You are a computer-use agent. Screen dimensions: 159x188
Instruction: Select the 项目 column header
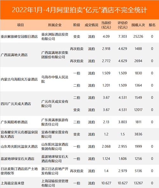click(x=20, y=25)
